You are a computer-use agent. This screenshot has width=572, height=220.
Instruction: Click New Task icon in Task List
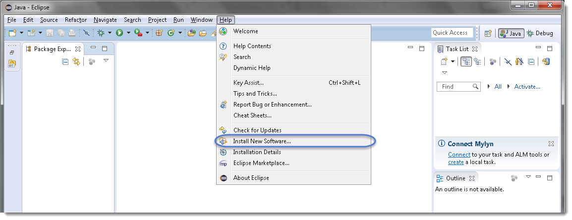[444, 61]
